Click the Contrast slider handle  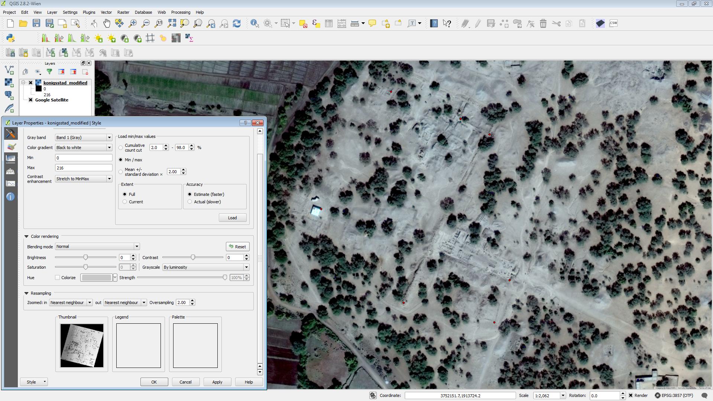coord(193,257)
